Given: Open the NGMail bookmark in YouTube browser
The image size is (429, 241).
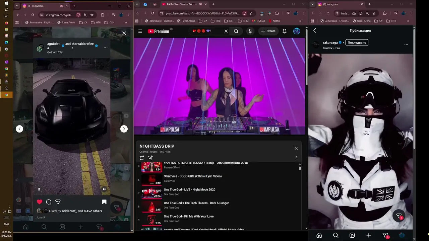Looking at the screenshot, I should click(258, 21).
